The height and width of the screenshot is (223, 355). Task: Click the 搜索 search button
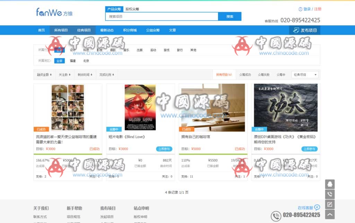[x=230, y=16]
